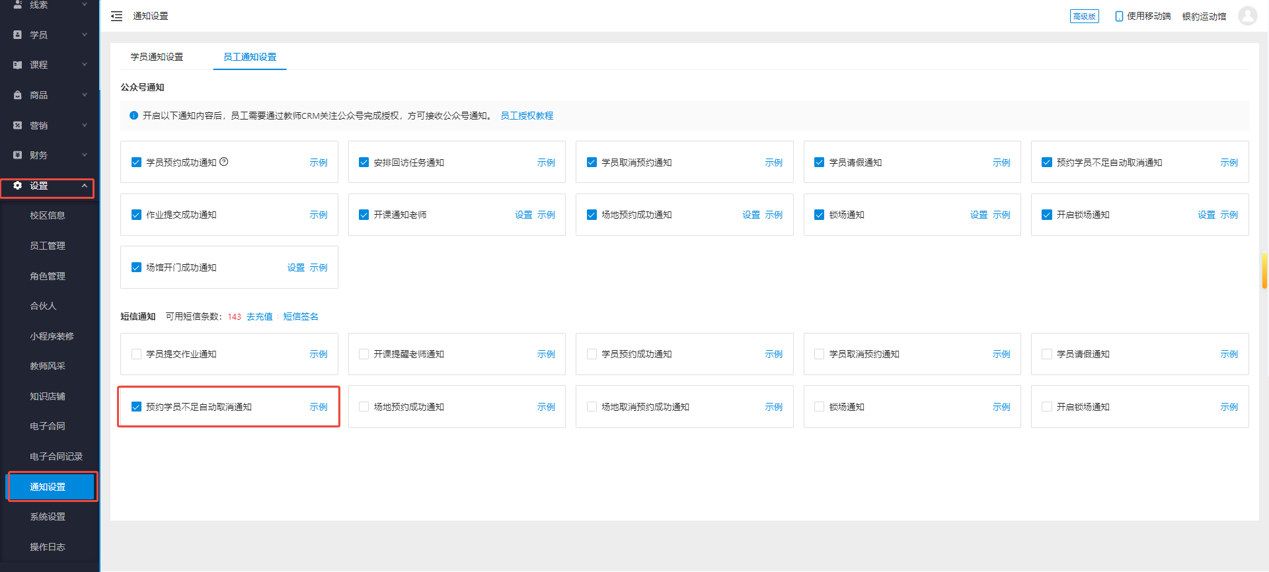The image size is (1269, 572).
Task: Click help icon beside 学员预约成功通知
Action: [224, 162]
